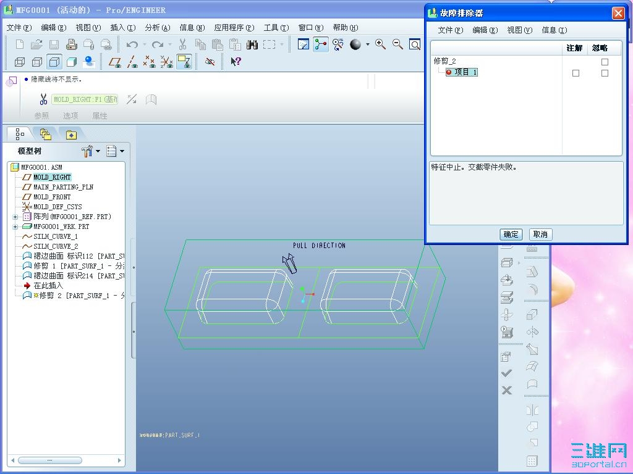Open the 属性 dashboard tab

click(x=100, y=116)
